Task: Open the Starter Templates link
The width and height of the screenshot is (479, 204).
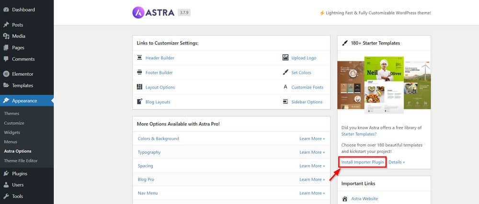Action: (x=359, y=134)
